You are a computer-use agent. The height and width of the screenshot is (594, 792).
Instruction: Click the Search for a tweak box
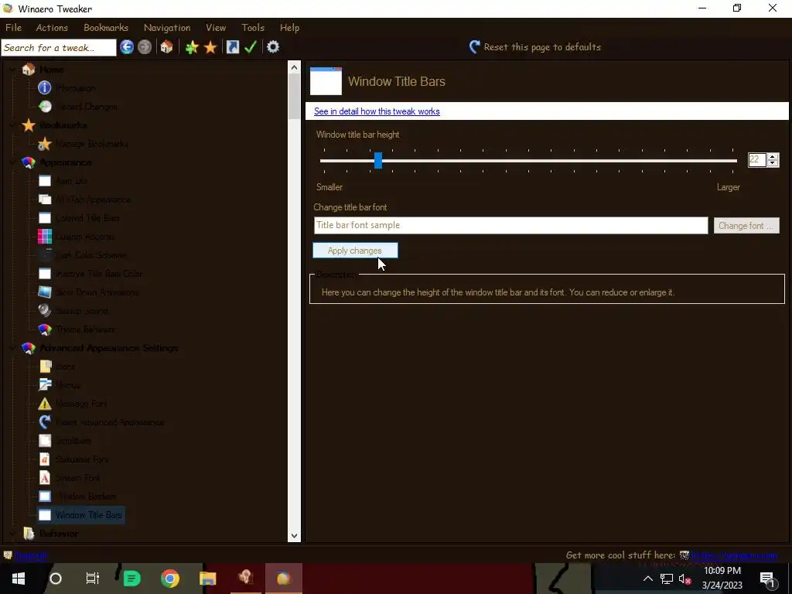coord(59,47)
